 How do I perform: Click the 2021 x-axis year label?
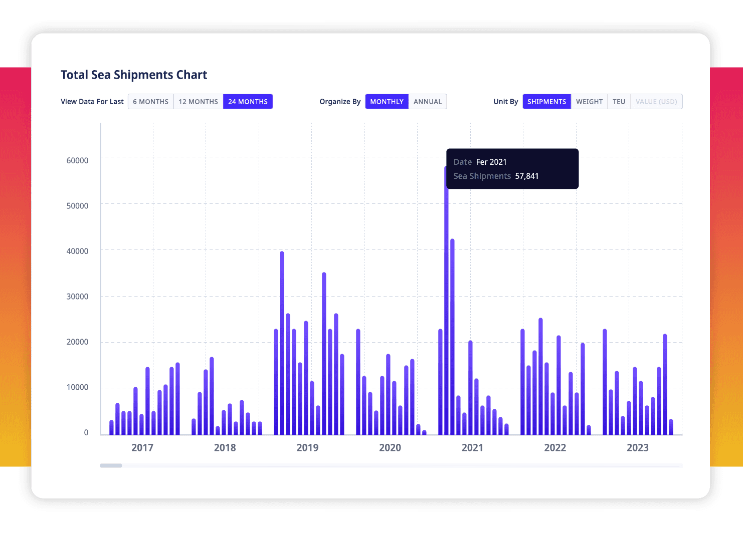pyautogui.click(x=472, y=447)
